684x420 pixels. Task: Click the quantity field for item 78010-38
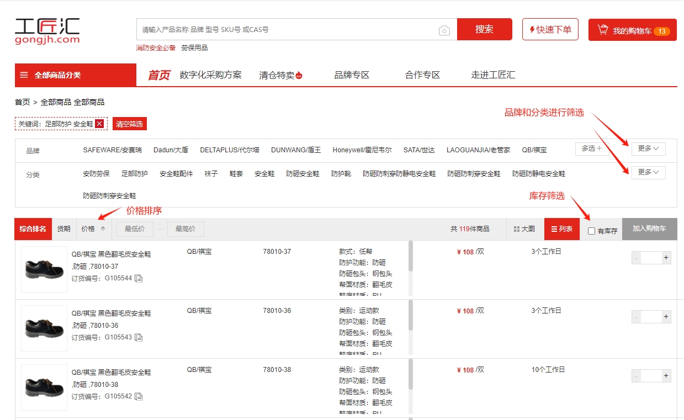(x=651, y=376)
